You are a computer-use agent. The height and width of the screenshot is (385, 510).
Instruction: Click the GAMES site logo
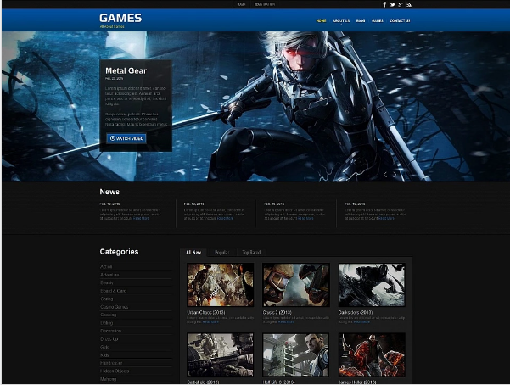pyautogui.click(x=120, y=19)
